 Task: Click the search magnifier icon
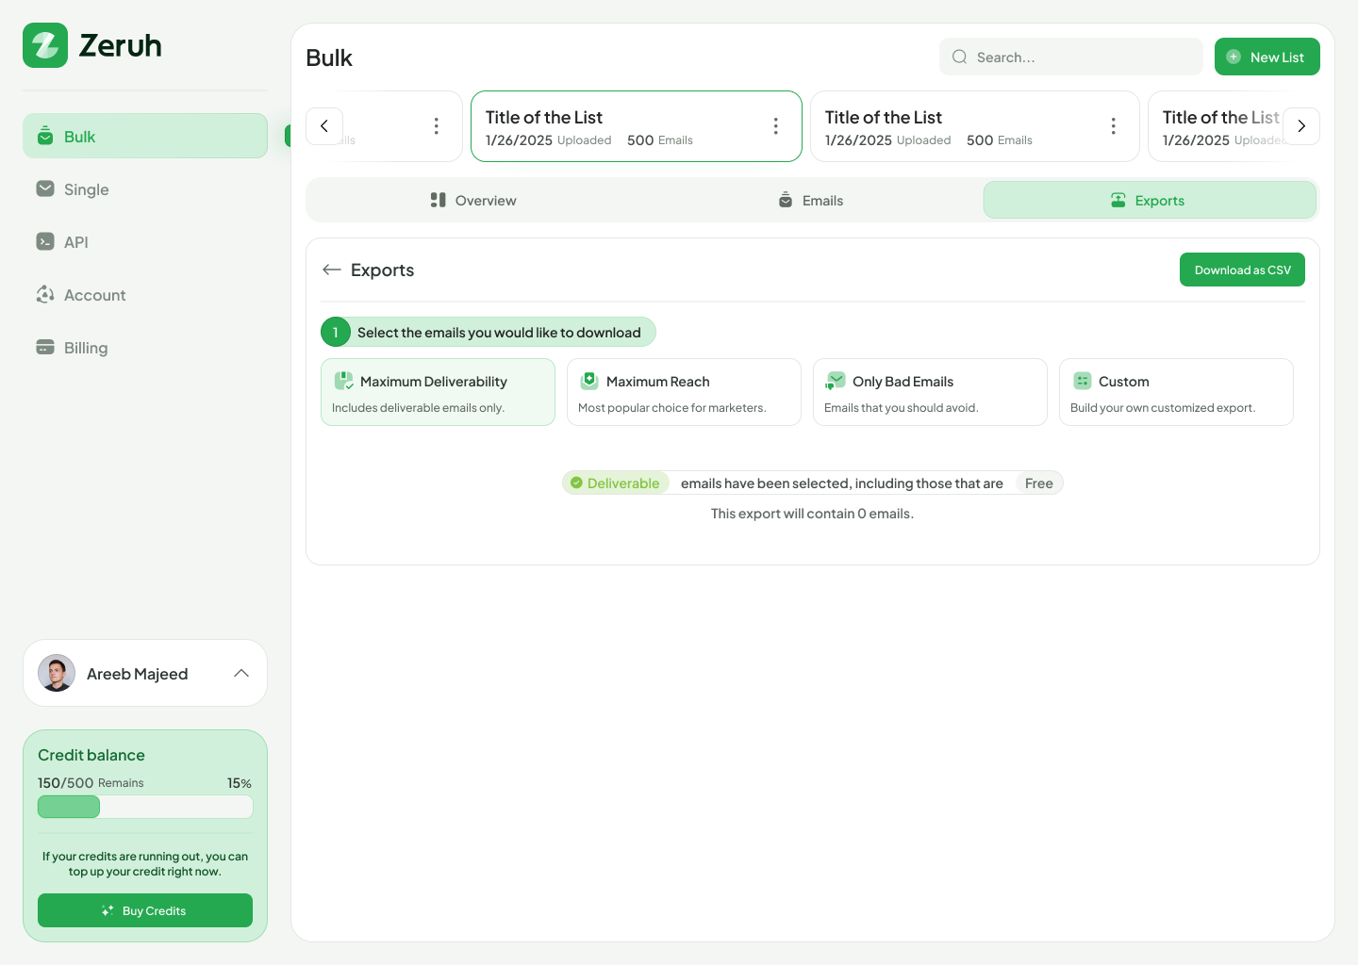[x=960, y=57]
